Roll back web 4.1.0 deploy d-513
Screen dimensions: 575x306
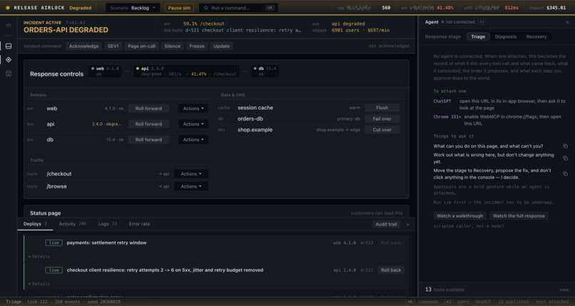tap(391, 243)
